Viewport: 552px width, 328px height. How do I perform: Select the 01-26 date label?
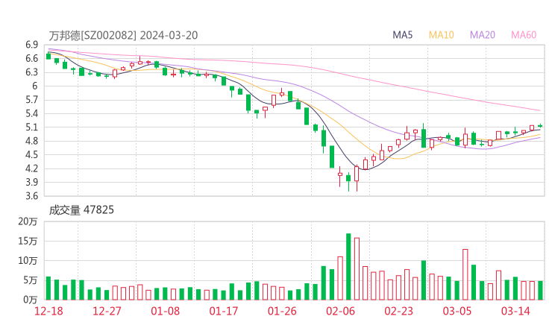pos(282,311)
